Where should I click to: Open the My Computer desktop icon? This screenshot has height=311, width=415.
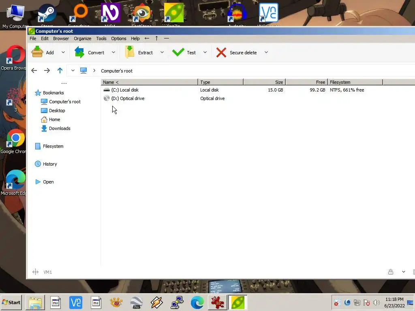pyautogui.click(x=15, y=15)
